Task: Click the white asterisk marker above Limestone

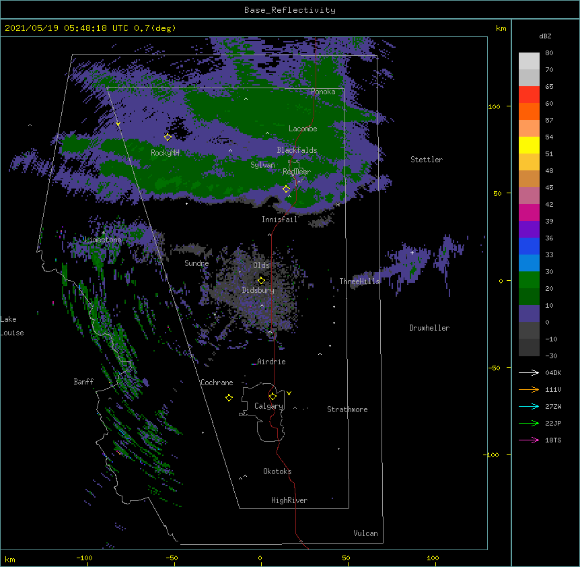Action: coord(103,233)
